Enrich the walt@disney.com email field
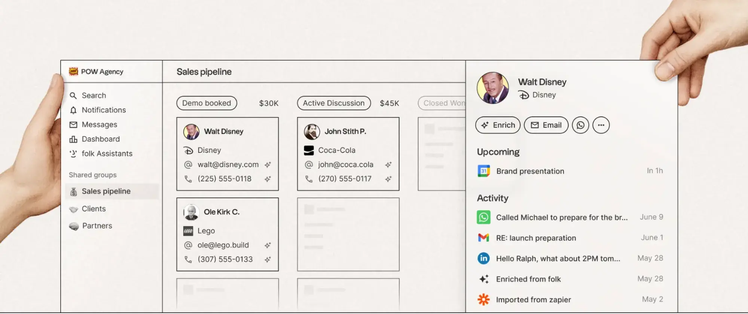Screen dimensions: 748x314 (x=268, y=164)
